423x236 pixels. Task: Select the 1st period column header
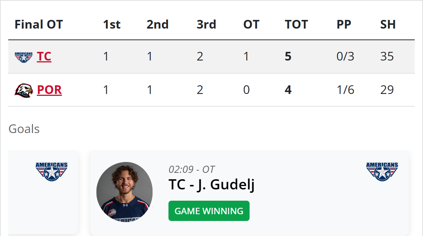coord(112,24)
